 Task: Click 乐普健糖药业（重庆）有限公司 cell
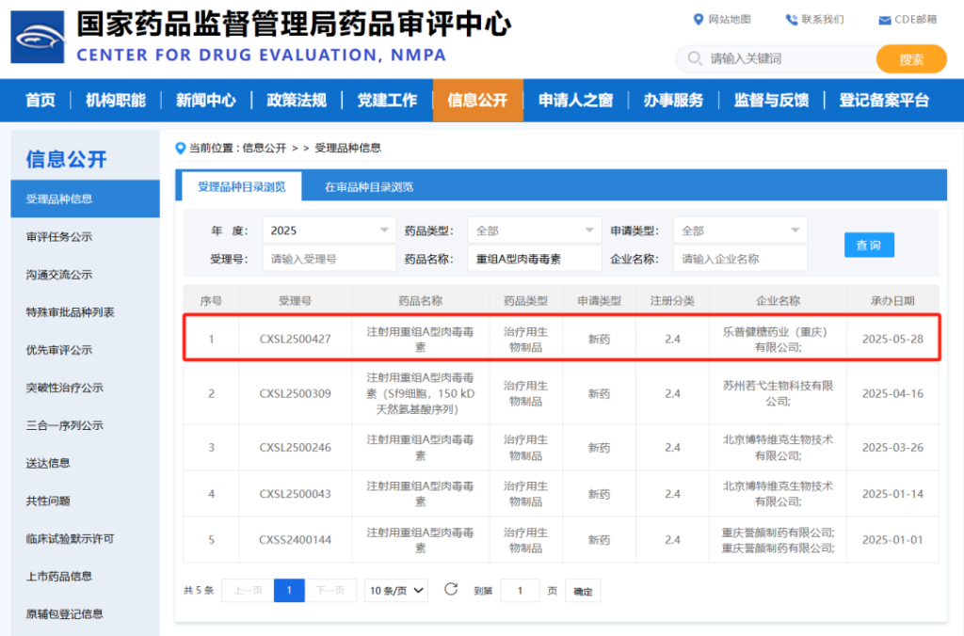[778, 340]
